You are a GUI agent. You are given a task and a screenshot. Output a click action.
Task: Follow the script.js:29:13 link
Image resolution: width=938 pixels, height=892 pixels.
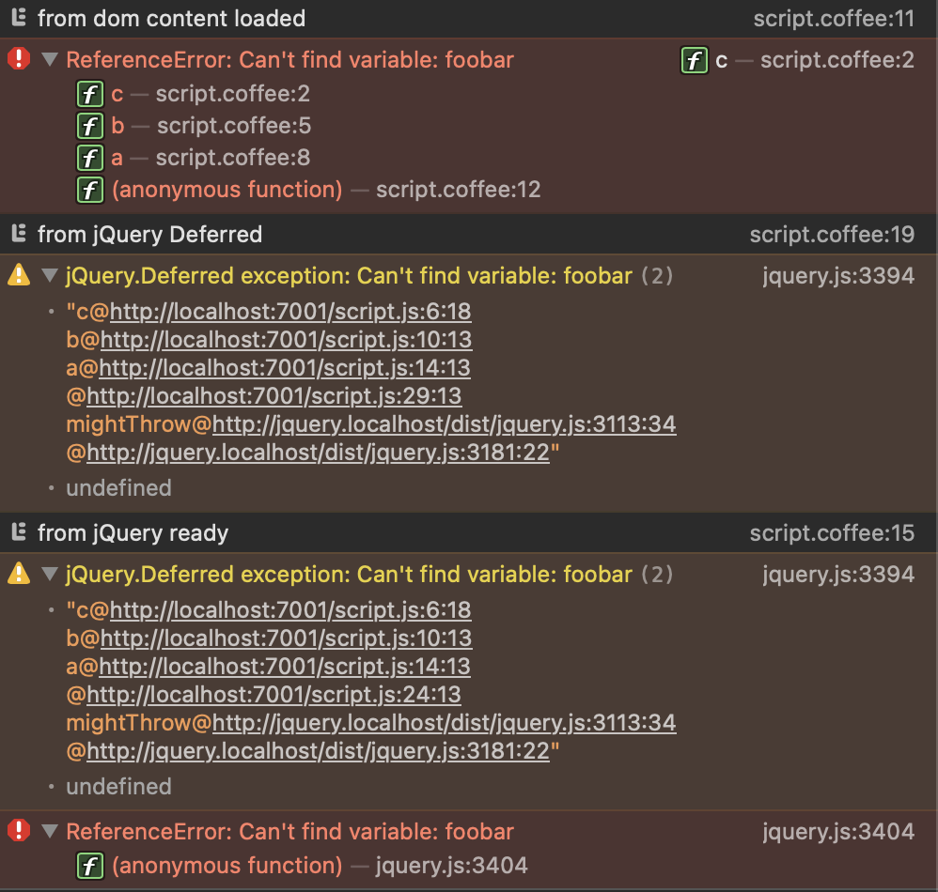coord(274,396)
